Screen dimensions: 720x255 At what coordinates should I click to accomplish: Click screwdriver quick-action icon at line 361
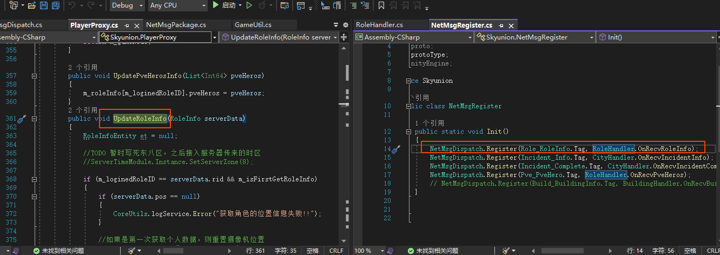22,119
